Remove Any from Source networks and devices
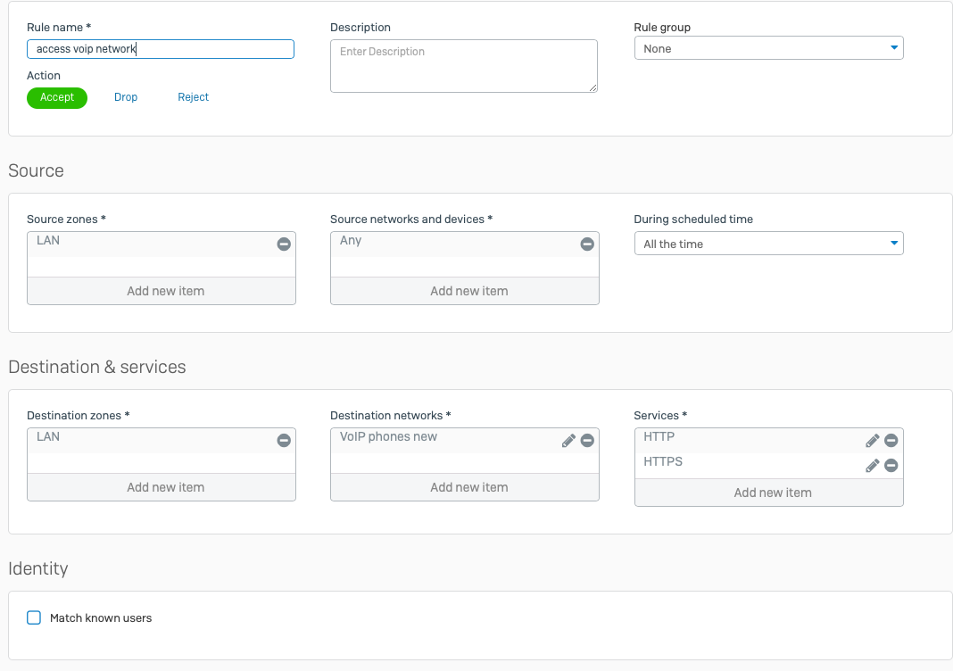 pyautogui.click(x=587, y=244)
